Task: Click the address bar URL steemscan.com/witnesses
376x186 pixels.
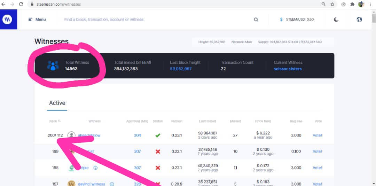Action: click(59, 4)
